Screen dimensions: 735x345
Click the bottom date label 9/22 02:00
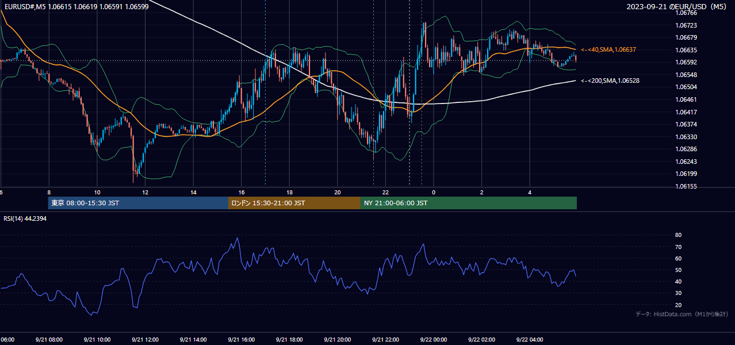(481, 339)
